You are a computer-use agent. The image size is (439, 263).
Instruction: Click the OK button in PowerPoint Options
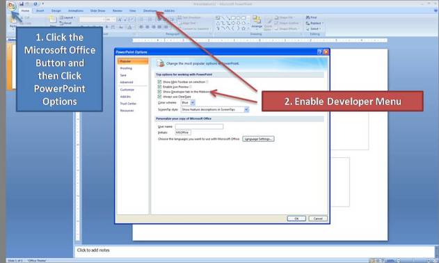(296, 218)
